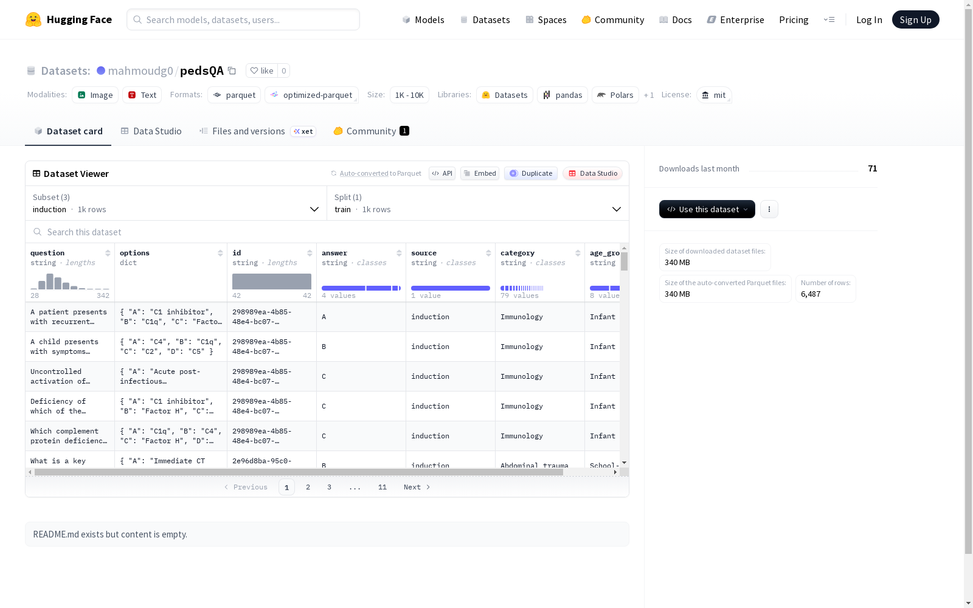Click the Datasets library tag
The image size is (973, 608).
(505, 95)
